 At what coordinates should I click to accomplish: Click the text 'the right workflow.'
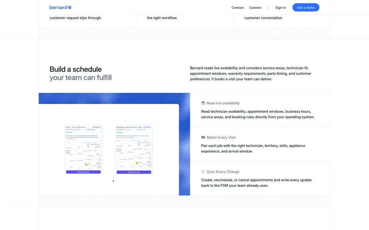coord(162,18)
